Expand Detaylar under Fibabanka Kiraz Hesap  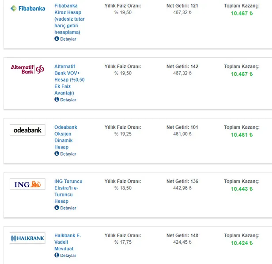pyautogui.click(x=68, y=39)
